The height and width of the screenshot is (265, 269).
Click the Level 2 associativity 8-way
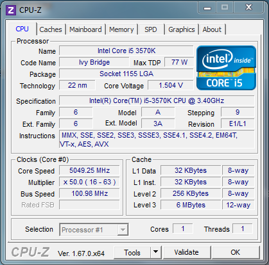(x=238, y=193)
